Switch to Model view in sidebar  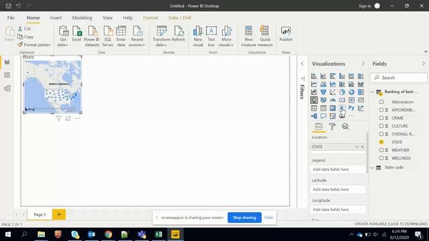point(7,88)
